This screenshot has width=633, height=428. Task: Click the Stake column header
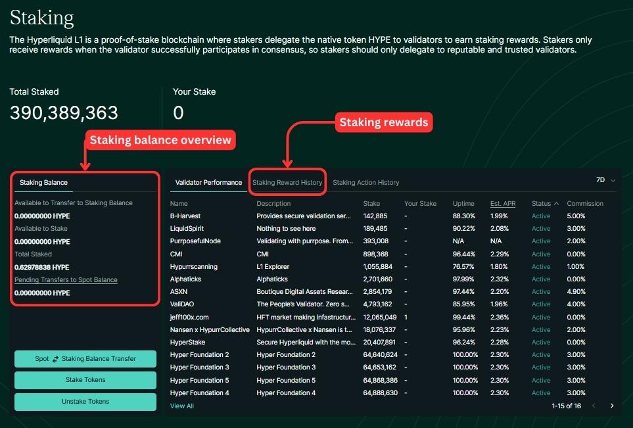(371, 204)
